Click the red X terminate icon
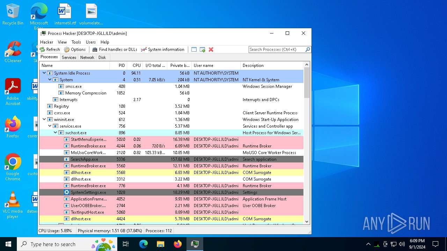447x251 pixels. pyautogui.click(x=211, y=50)
